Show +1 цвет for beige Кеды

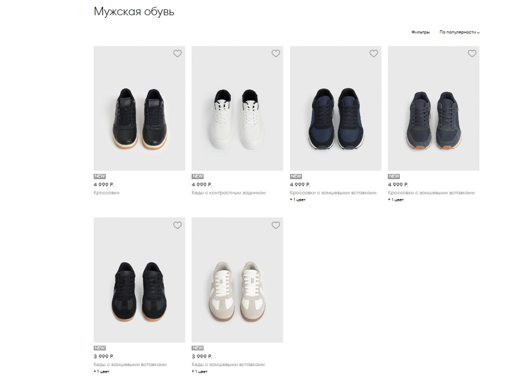click(x=199, y=371)
